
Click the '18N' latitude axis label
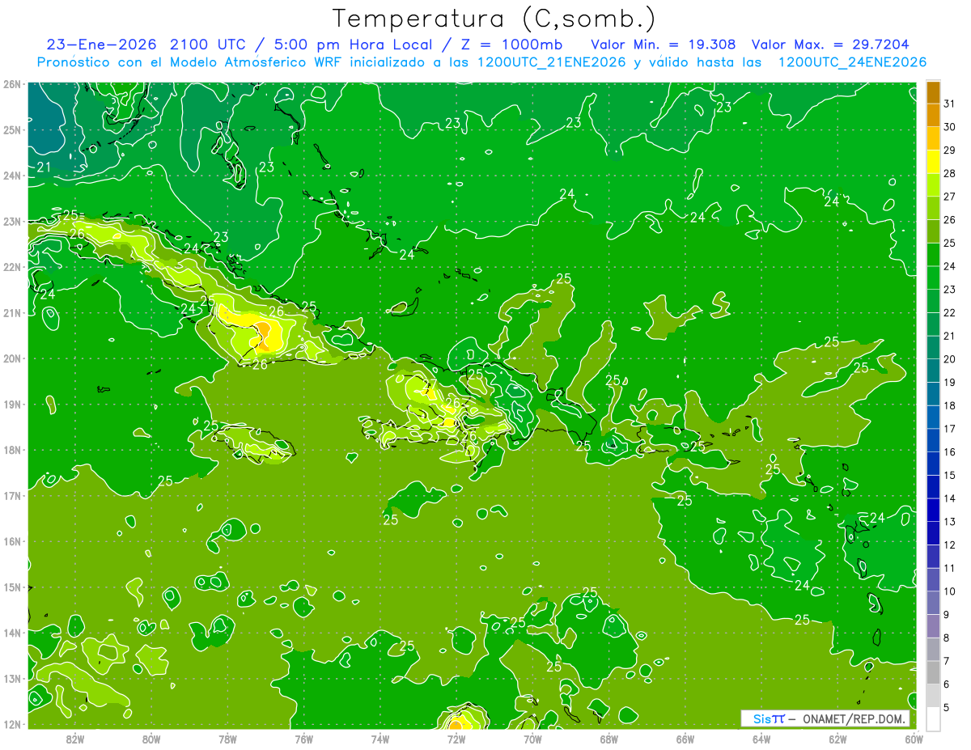click(x=11, y=450)
